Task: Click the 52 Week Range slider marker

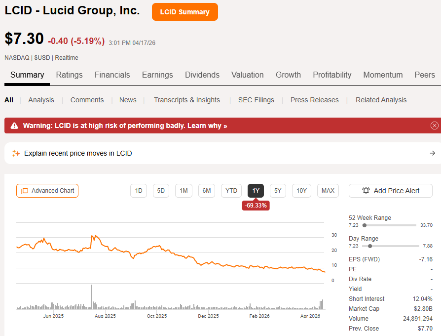Action: tap(365, 225)
